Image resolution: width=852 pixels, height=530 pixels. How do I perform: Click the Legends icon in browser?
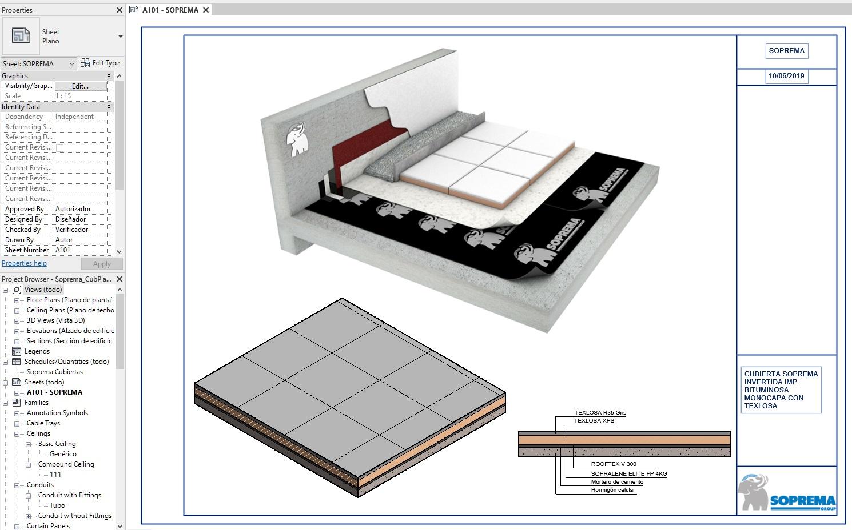pos(17,351)
